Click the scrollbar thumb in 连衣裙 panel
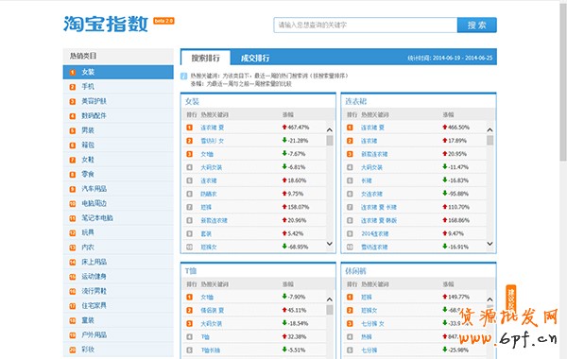567x359 pixels. tap(490, 140)
